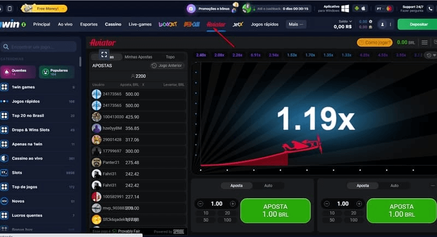This screenshot has height=237, width=437.
Task: Click the Apple app icon
Action: [x=363, y=9]
